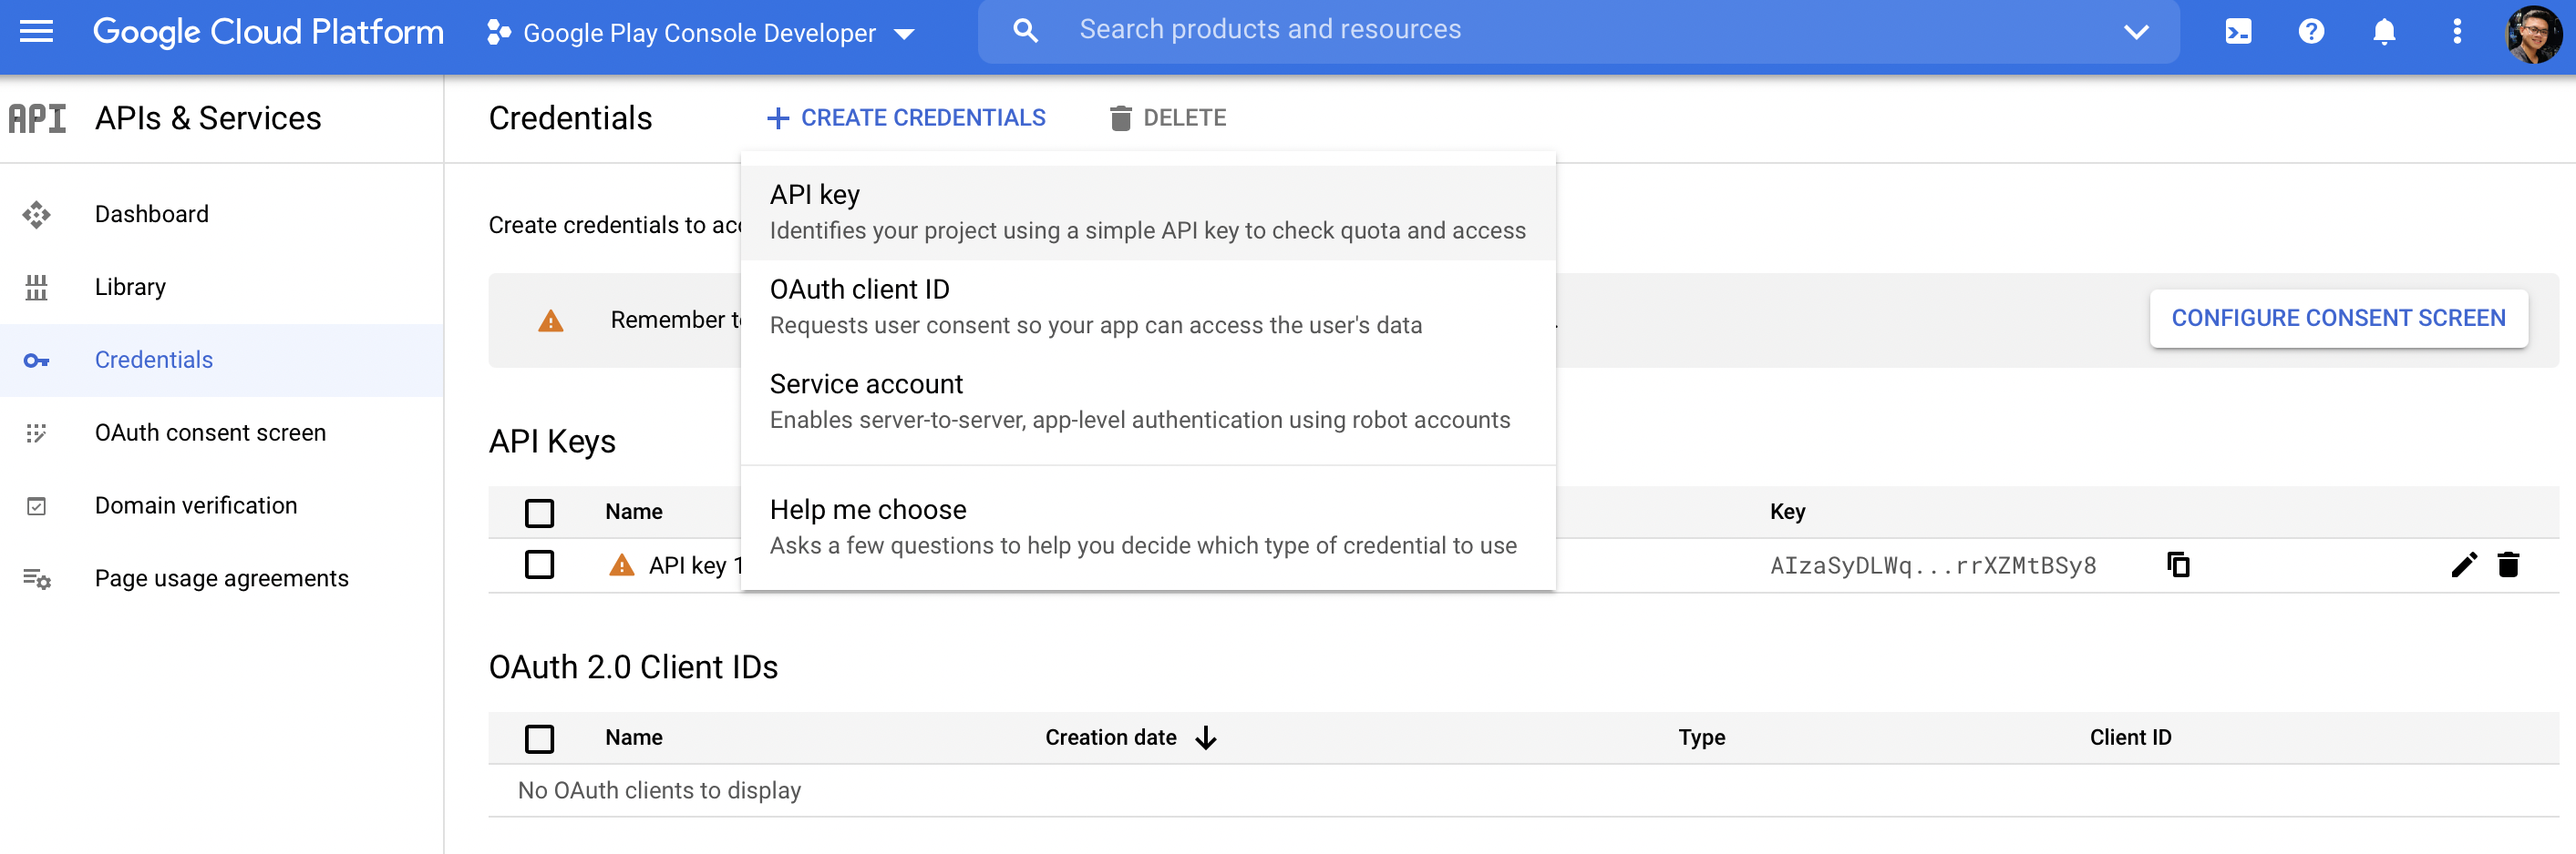Open the Google Play Console Developer project selector

[700, 33]
